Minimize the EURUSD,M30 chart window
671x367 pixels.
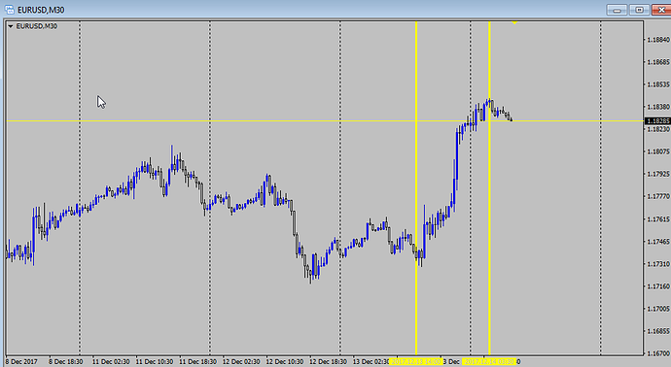point(617,10)
